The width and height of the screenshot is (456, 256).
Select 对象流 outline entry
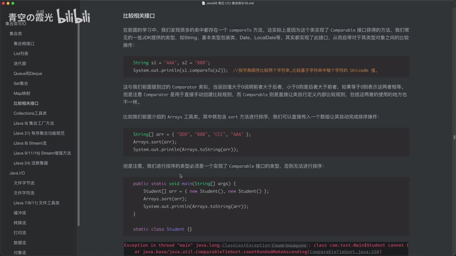pos(20,252)
